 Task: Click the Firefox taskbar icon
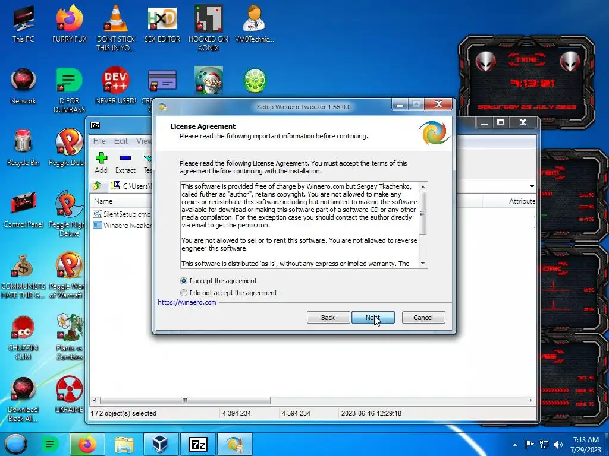(x=87, y=444)
